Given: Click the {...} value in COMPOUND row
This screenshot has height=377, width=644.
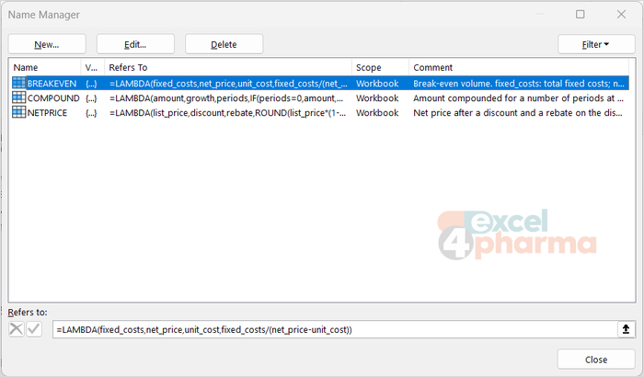Looking at the screenshot, I should [91, 98].
